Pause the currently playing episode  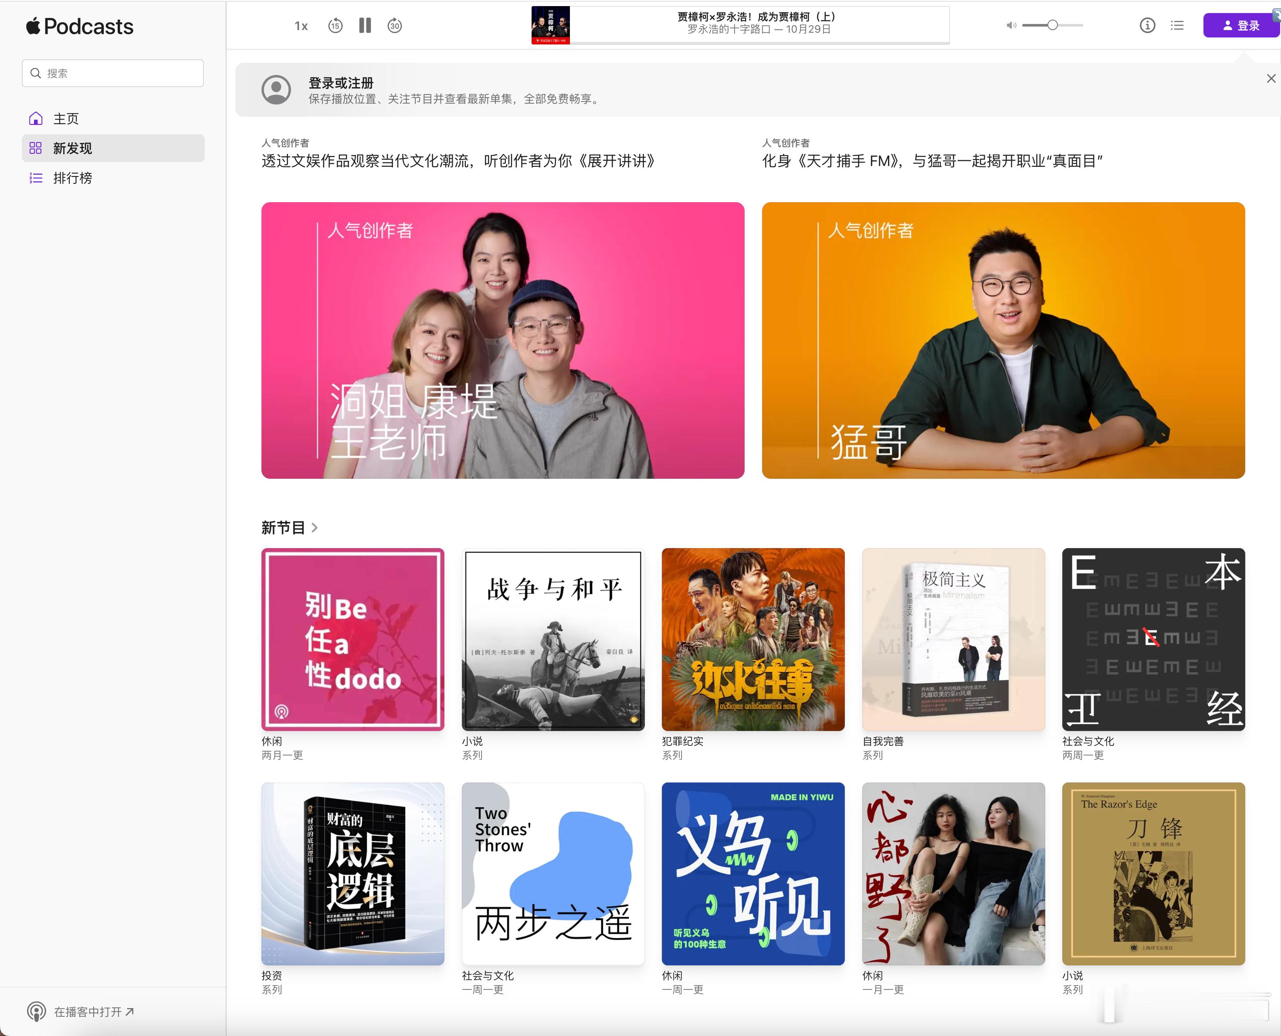pyautogui.click(x=365, y=26)
